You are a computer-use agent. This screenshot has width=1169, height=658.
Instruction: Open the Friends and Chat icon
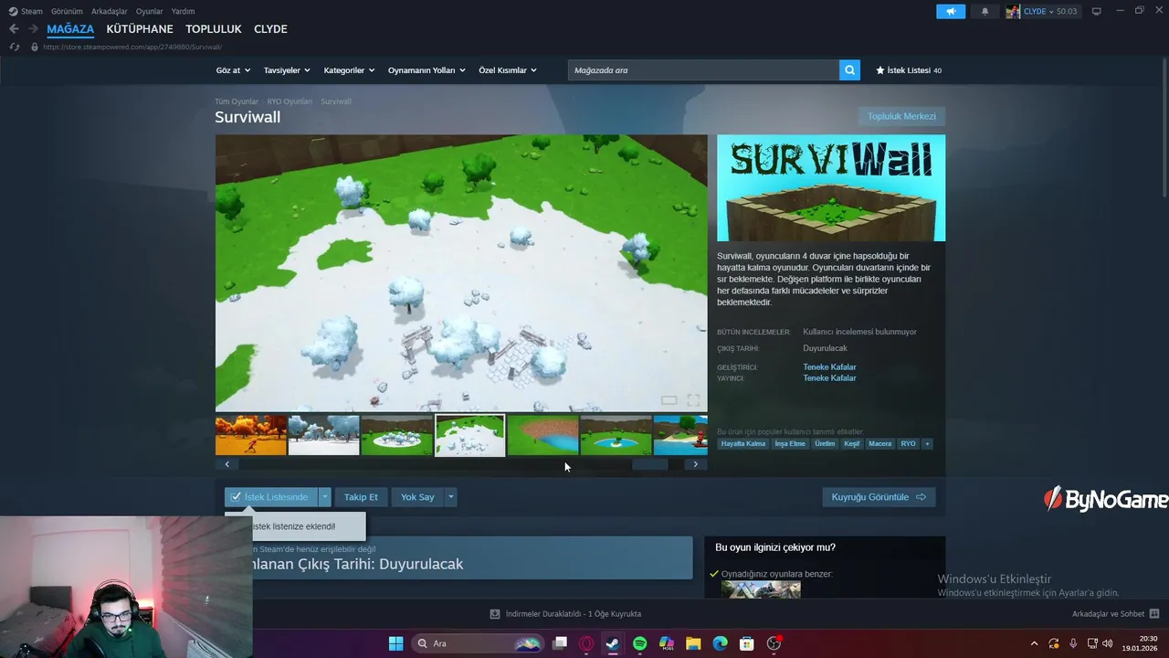(1154, 614)
